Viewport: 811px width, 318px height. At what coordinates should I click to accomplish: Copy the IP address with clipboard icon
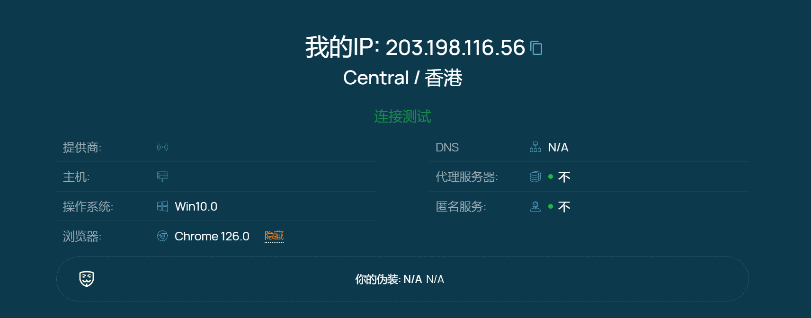tap(536, 48)
